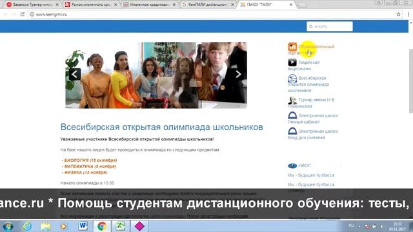Click the browser forward arrow
Image resolution: width=413 pixels, height=232 pixels.
pos(14,14)
